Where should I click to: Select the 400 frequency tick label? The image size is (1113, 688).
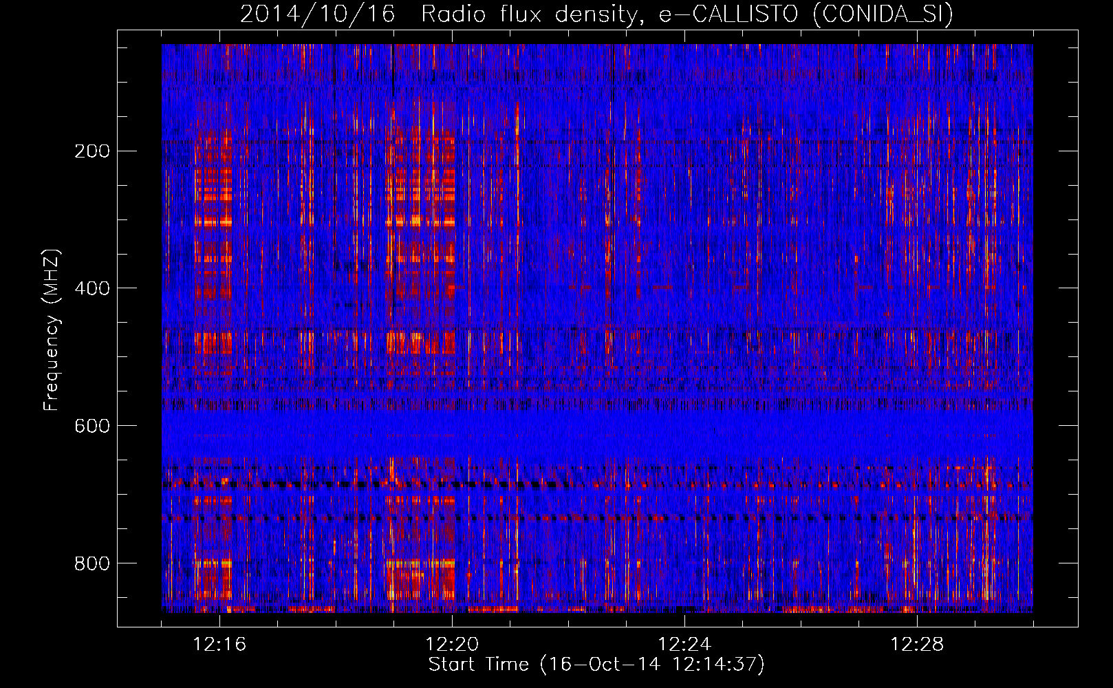(91, 288)
